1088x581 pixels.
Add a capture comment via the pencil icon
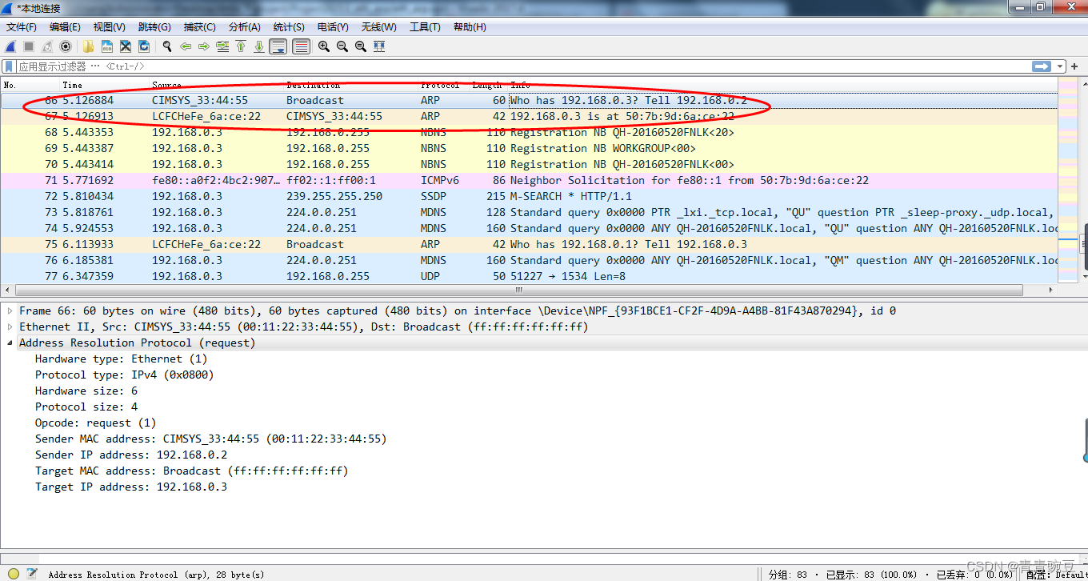(32, 572)
